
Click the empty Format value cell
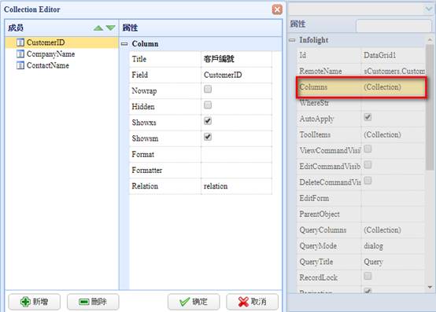(x=236, y=154)
